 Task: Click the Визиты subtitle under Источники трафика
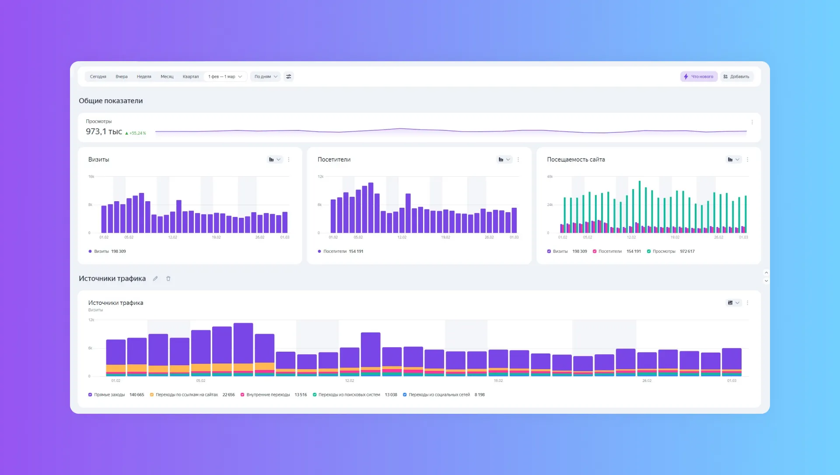pyautogui.click(x=96, y=310)
